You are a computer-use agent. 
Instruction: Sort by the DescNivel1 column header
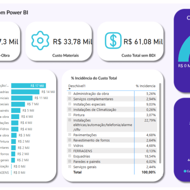(77, 86)
